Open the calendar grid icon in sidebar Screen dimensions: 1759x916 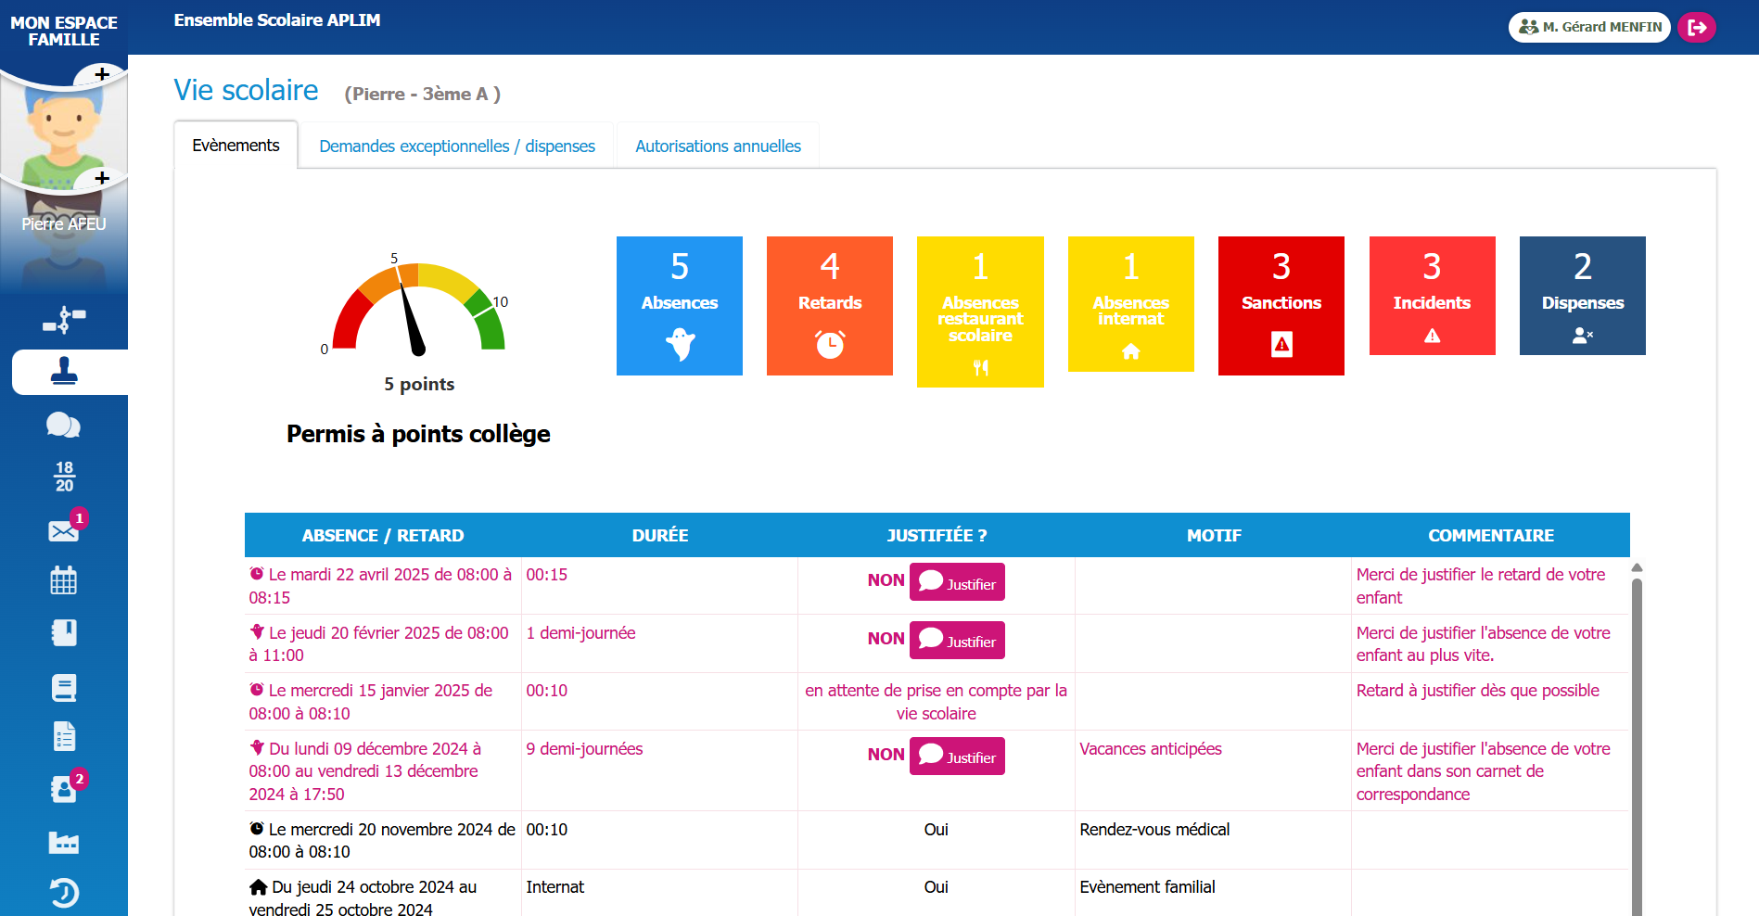tap(64, 580)
